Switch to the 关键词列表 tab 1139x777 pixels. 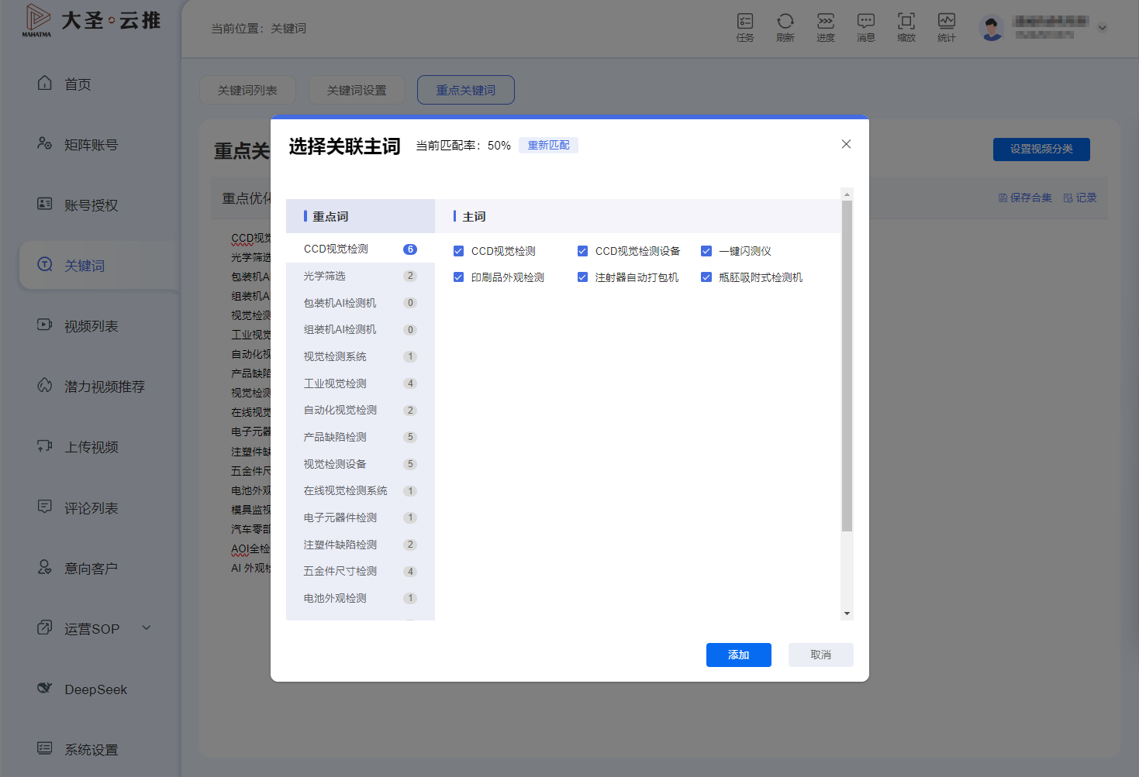(247, 90)
